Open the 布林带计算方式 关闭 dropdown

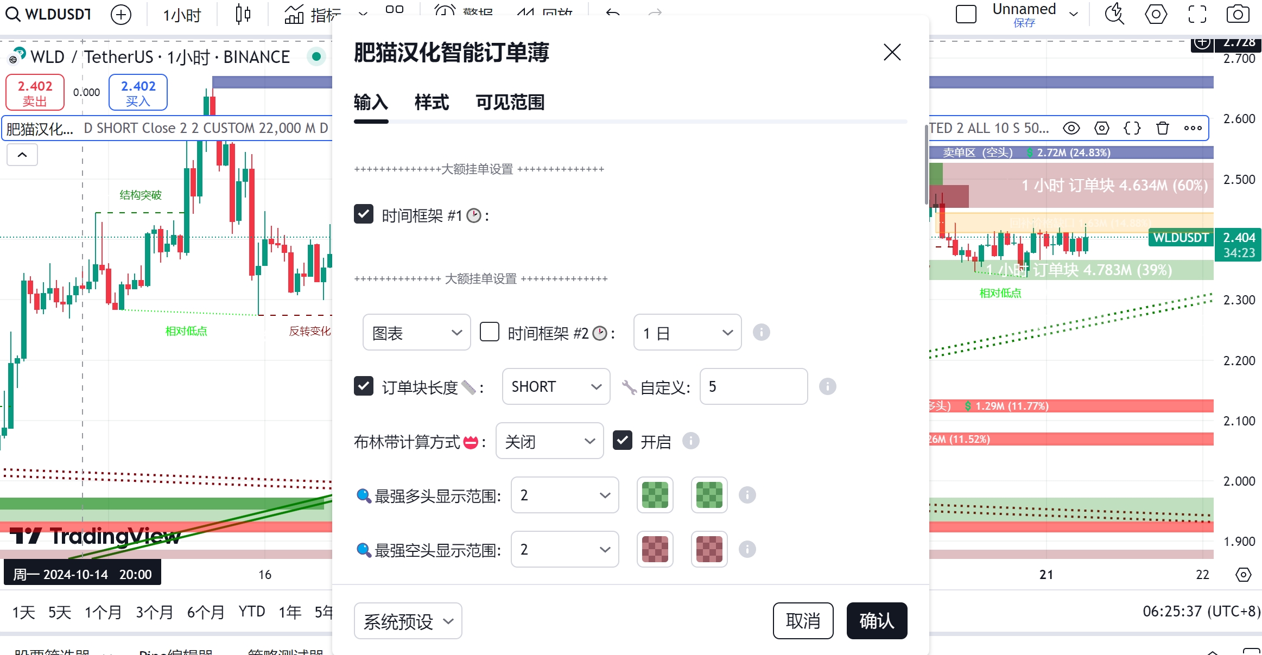tap(550, 441)
